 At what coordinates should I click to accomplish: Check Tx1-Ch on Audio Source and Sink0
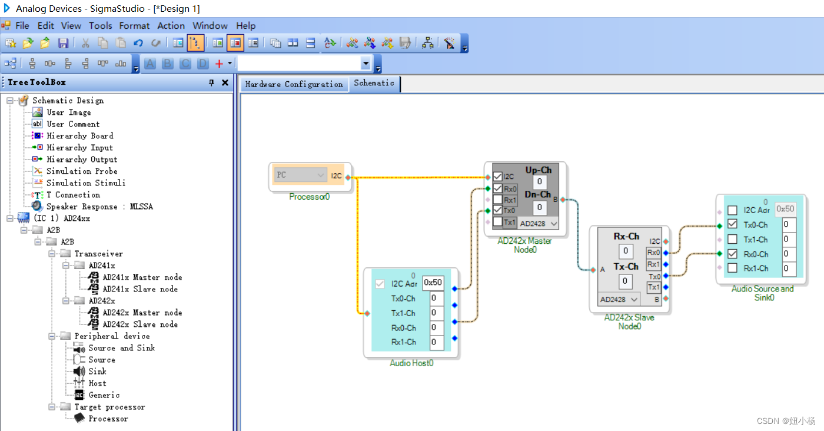732,239
